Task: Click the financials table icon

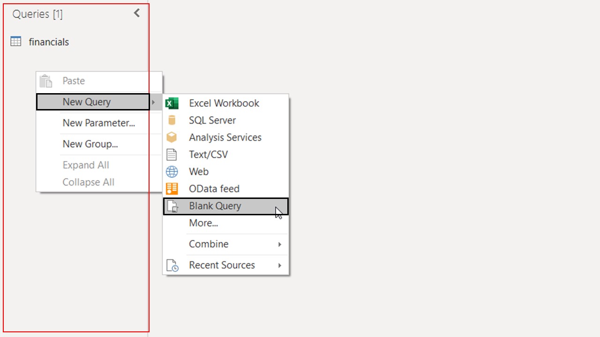Action: point(16,42)
